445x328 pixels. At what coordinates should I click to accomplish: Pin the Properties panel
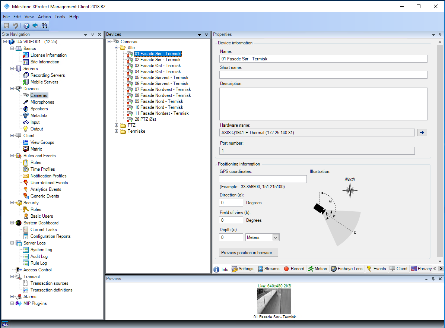440,34
